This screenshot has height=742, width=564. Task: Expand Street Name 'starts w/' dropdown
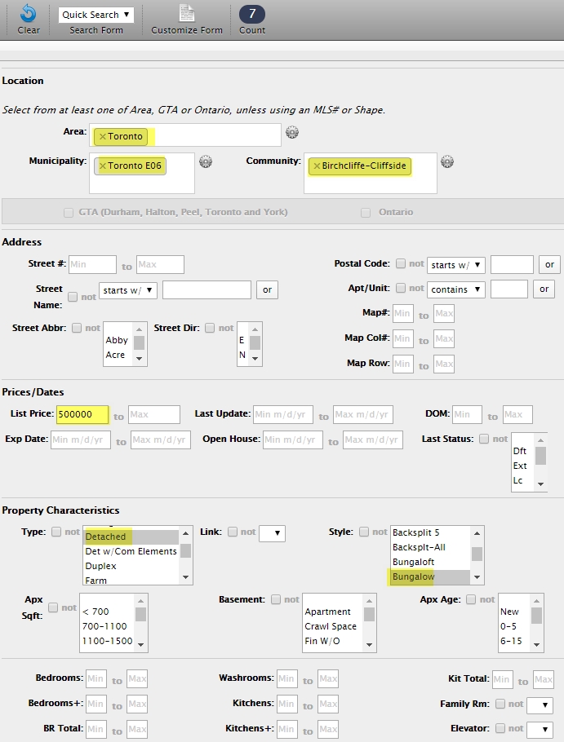128,289
